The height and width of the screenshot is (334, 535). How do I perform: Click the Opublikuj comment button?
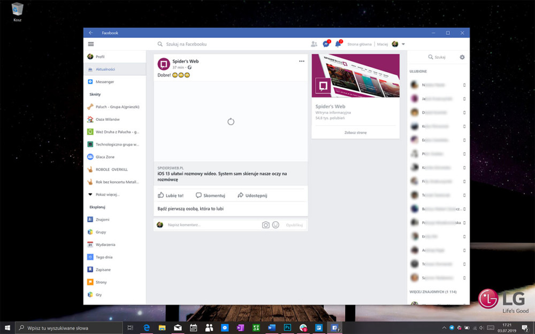294,225
